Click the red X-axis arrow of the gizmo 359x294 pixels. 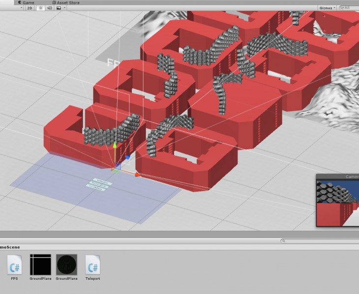138,174
